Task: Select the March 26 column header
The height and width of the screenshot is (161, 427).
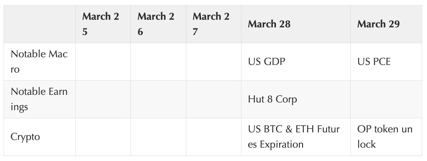Action: (156, 24)
